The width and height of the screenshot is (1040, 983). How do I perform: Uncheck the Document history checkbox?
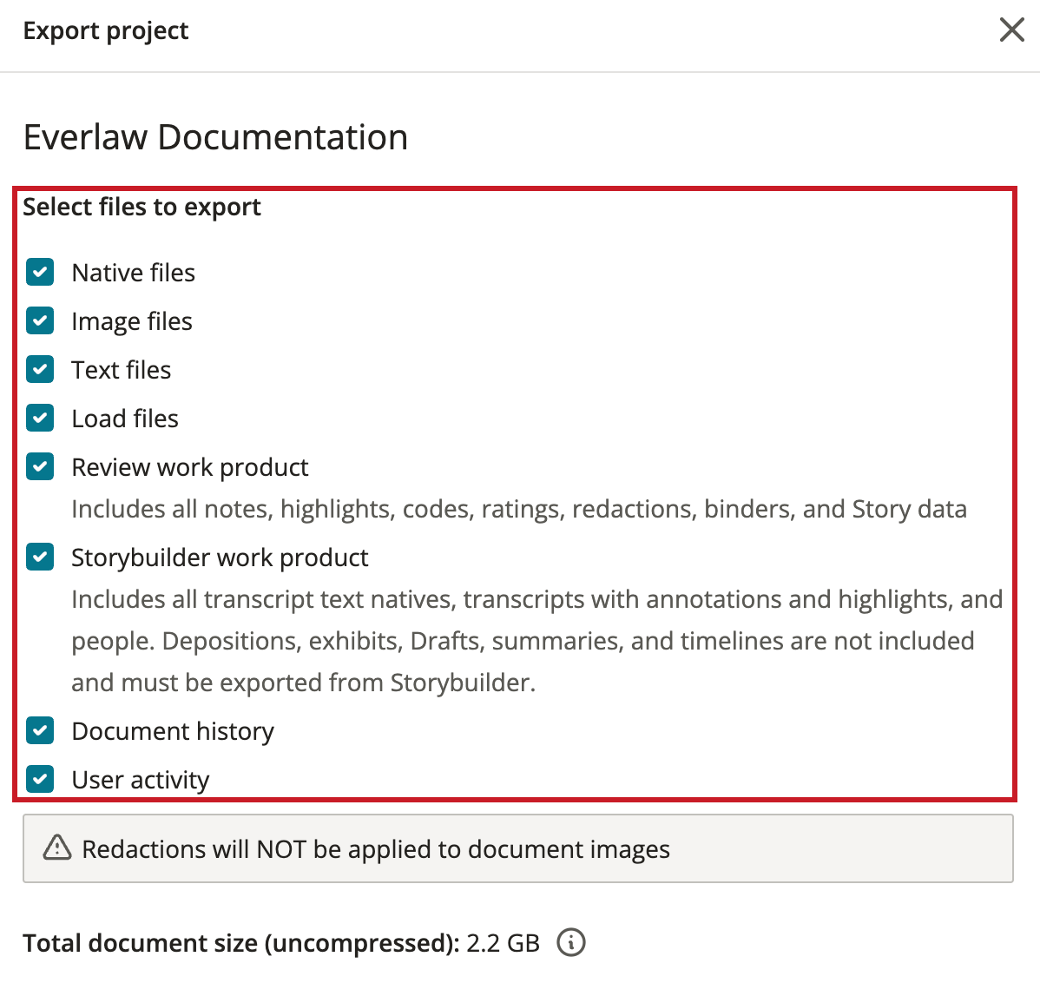click(x=40, y=731)
